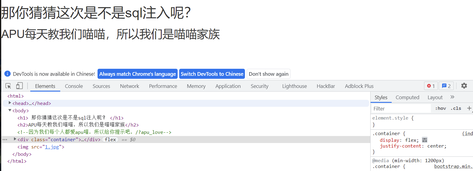The image size is (473, 171).
Task: Open DevTools settings gear
Action: [464, 86]
